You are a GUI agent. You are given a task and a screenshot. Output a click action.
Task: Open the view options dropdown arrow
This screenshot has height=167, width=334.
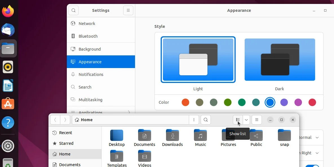[246, 120]
